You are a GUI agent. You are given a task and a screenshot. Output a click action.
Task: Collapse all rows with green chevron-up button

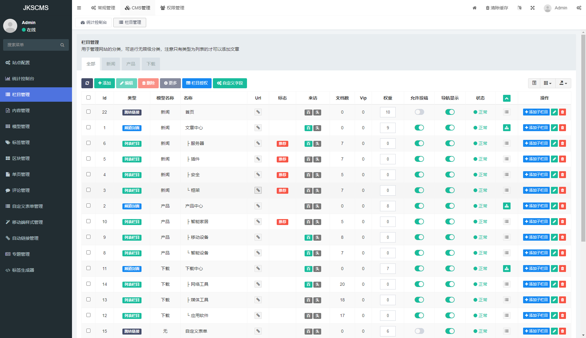click(x=506, y=98)
